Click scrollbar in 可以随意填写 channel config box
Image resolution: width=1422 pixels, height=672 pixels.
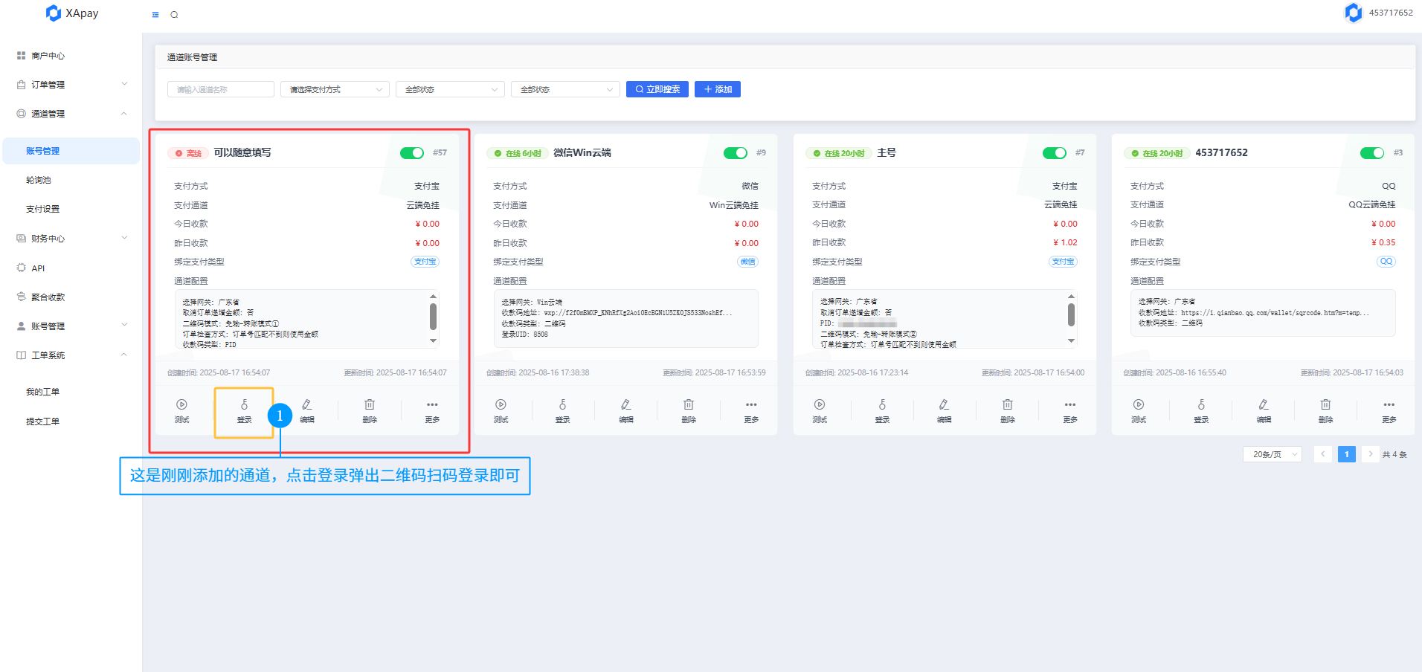(x=433, y=317)
